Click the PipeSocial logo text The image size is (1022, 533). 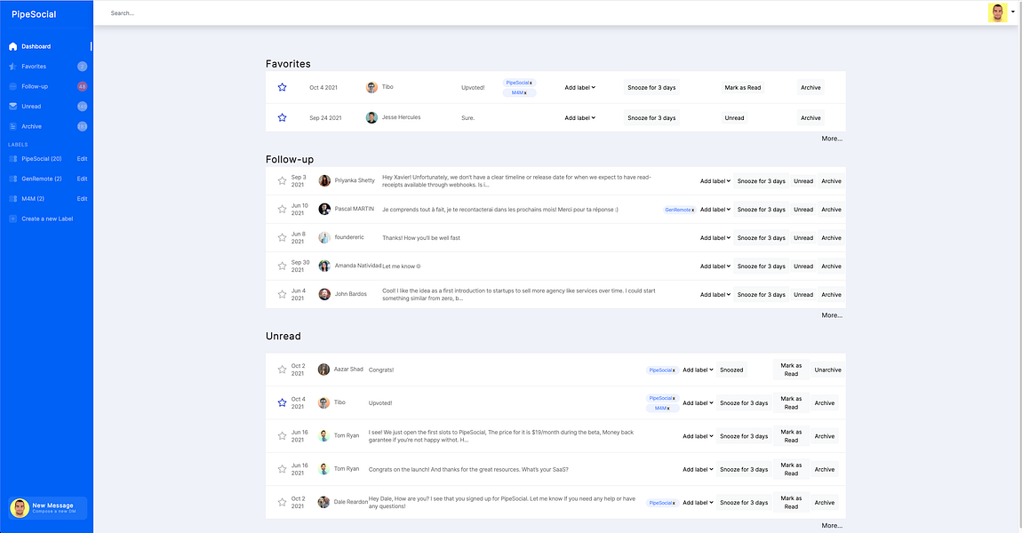(34, 14)
